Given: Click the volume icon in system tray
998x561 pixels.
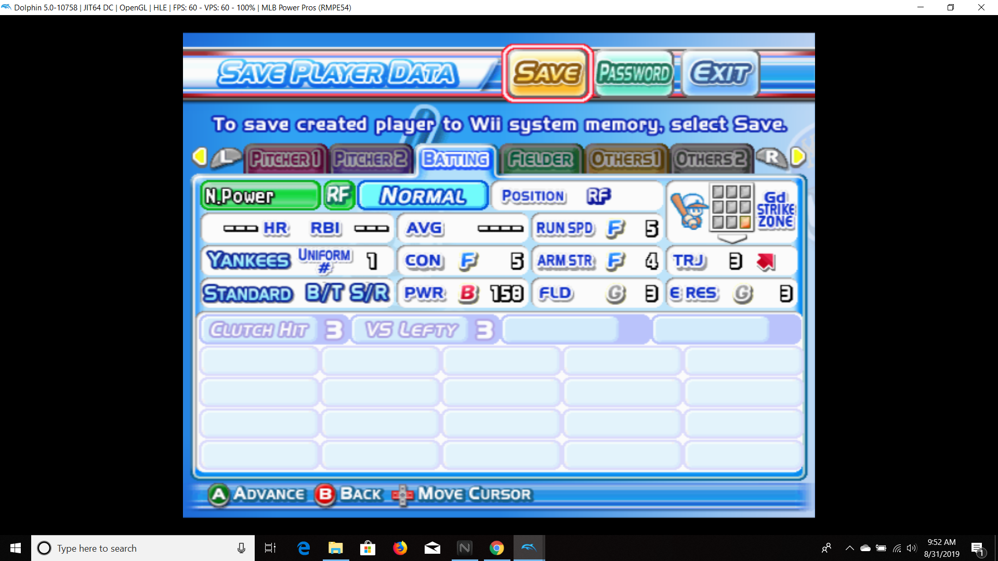Looking at the screenshot, I should 912,548.
